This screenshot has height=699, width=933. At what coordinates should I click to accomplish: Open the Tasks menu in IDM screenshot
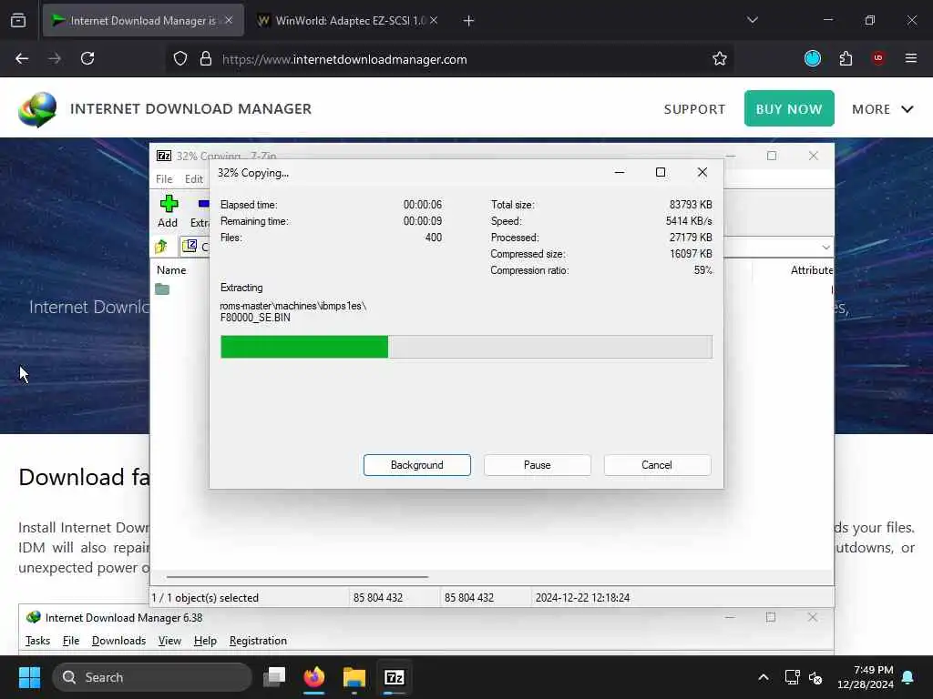(37, 641)
